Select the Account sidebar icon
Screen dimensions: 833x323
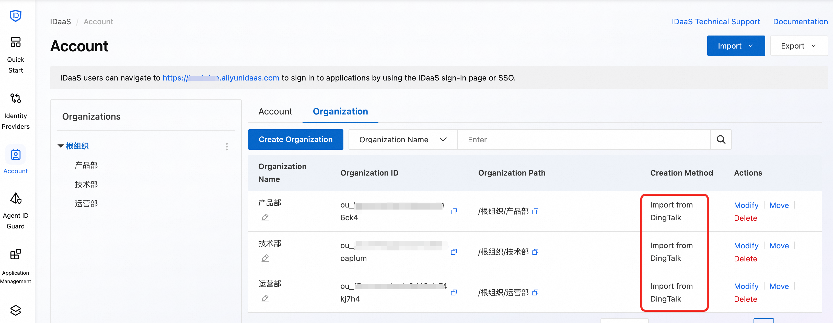(x=16, y=155)
